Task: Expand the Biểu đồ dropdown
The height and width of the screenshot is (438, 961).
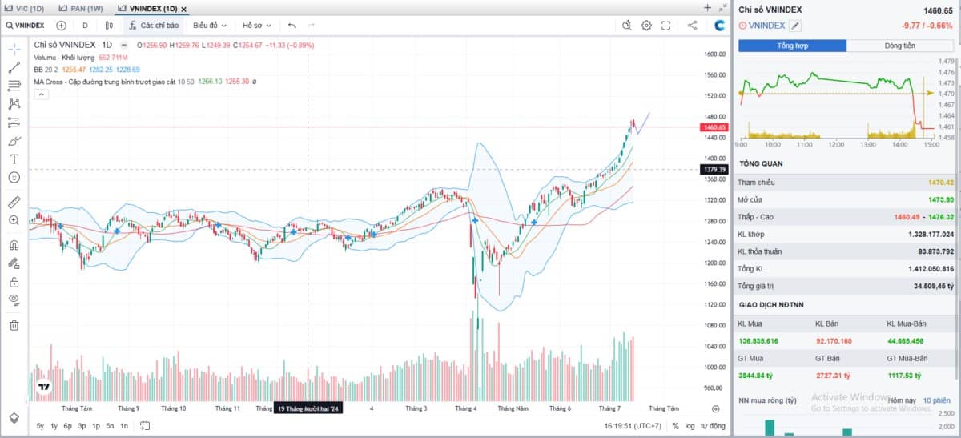Action: (x=210, y=26)
